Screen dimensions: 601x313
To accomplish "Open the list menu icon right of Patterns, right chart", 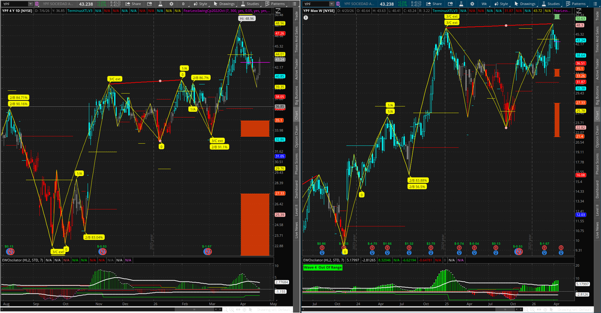I will pos(595,4).
